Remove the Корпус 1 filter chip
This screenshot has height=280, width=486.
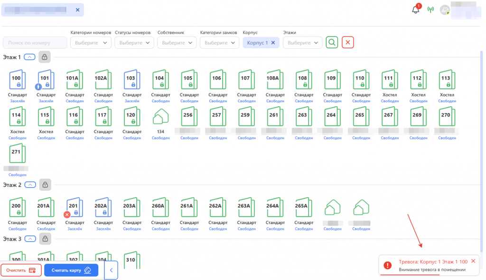(x=273, y=43)
